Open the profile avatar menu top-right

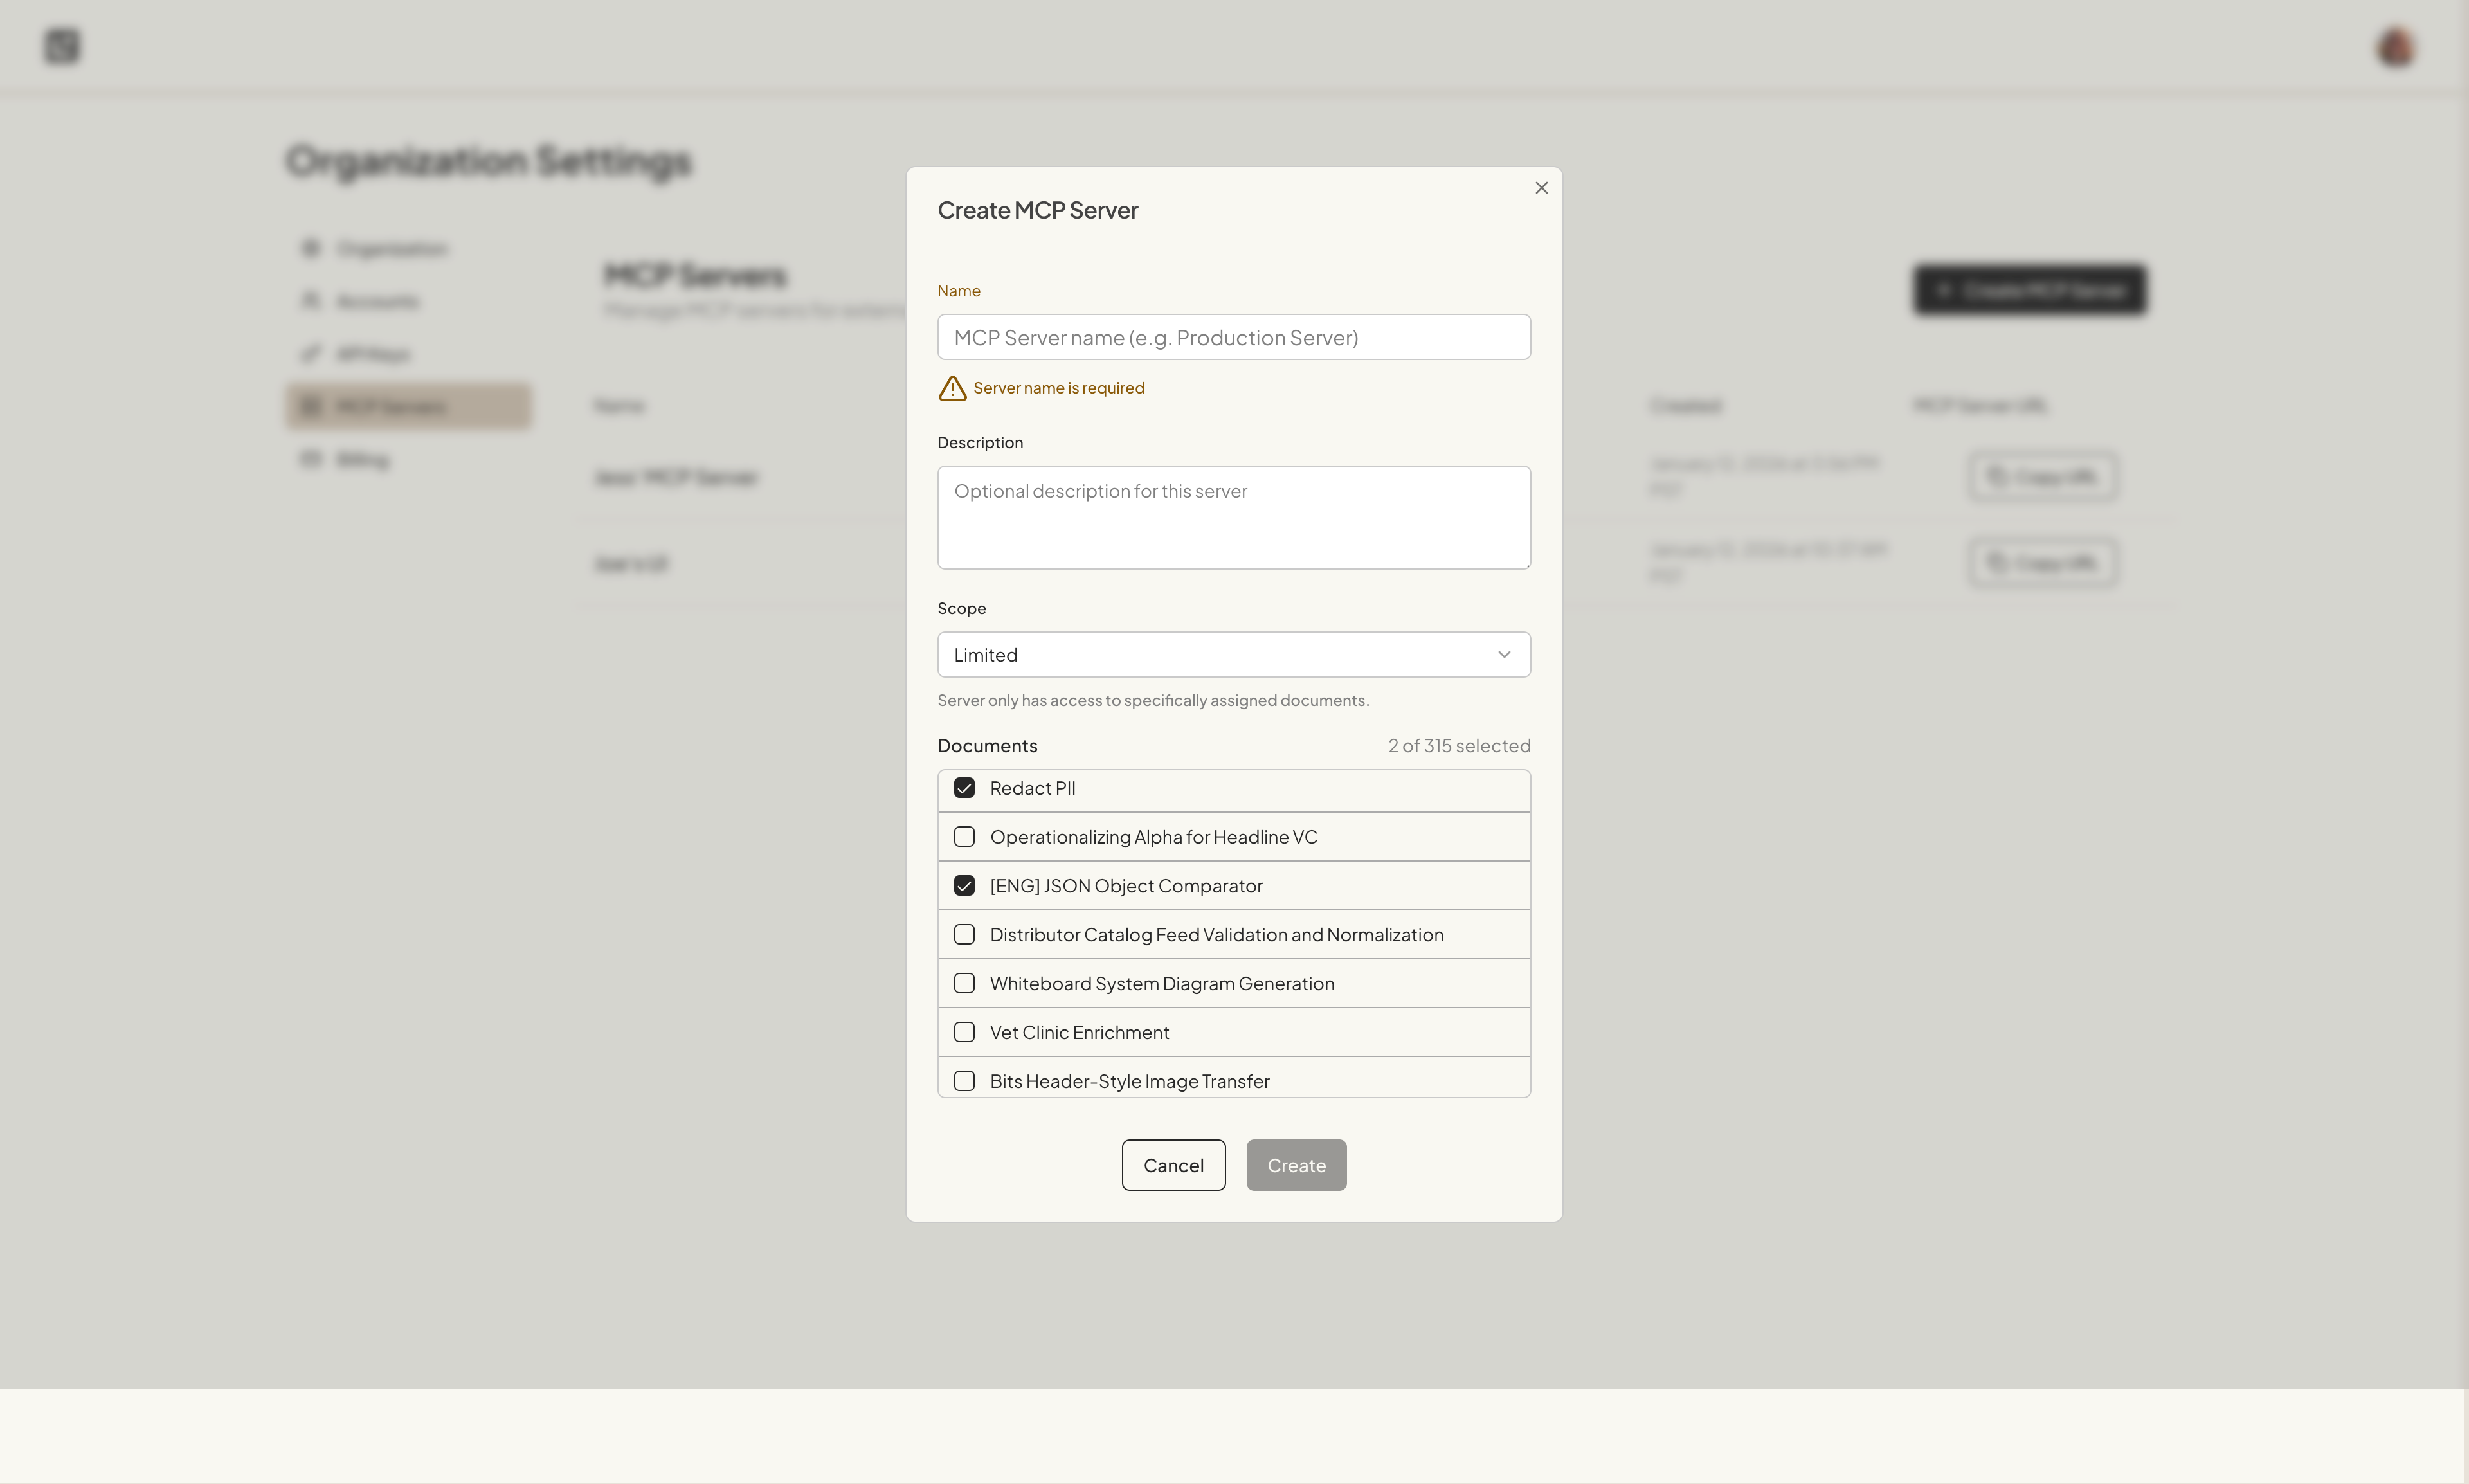coord(2394,46)
